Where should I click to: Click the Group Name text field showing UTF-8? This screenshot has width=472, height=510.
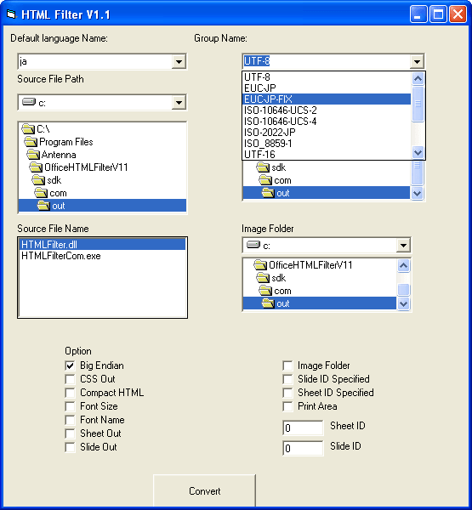[327, 61]
